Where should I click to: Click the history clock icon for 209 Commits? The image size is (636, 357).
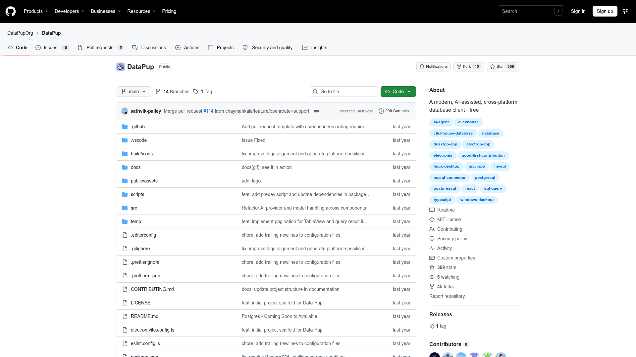click(x=381, y=111)
